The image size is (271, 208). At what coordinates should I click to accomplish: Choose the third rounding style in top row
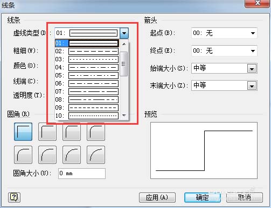[x=72, y=132]
